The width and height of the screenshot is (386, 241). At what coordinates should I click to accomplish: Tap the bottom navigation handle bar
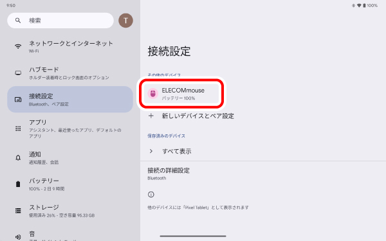click(193, 236)
